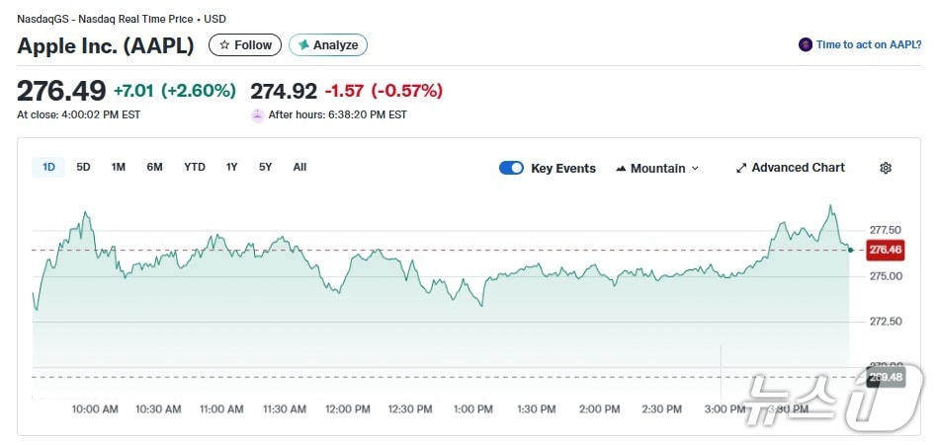Click the chart settings gear icon
The width and height of the screenshot is (937, 445).
point(886,168)
